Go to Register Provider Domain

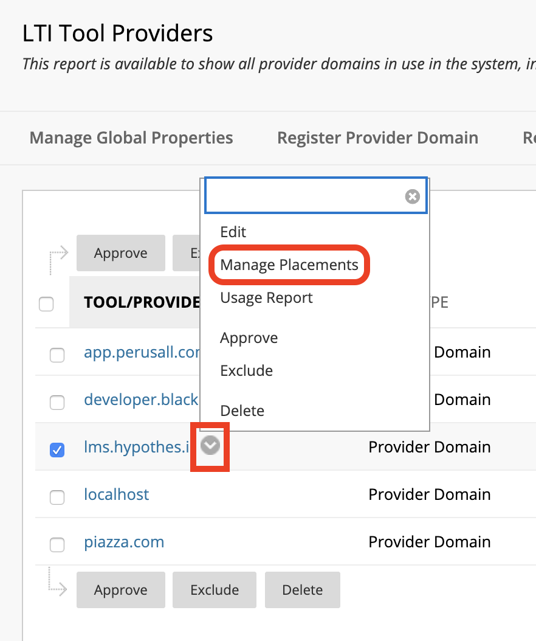pos(377,138)
